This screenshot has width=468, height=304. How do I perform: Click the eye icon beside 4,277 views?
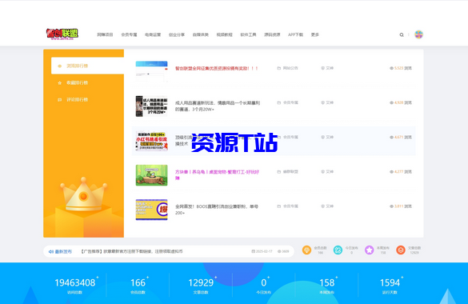click(391, 172)
